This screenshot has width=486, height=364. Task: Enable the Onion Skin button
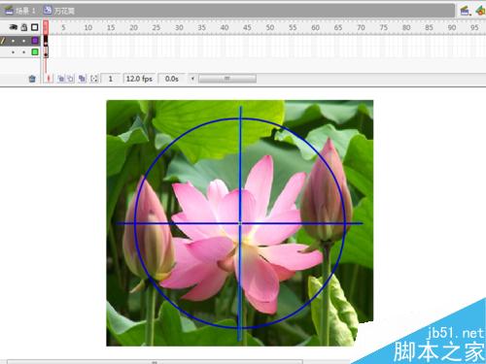pyautogui.click(x=60, y=79)
